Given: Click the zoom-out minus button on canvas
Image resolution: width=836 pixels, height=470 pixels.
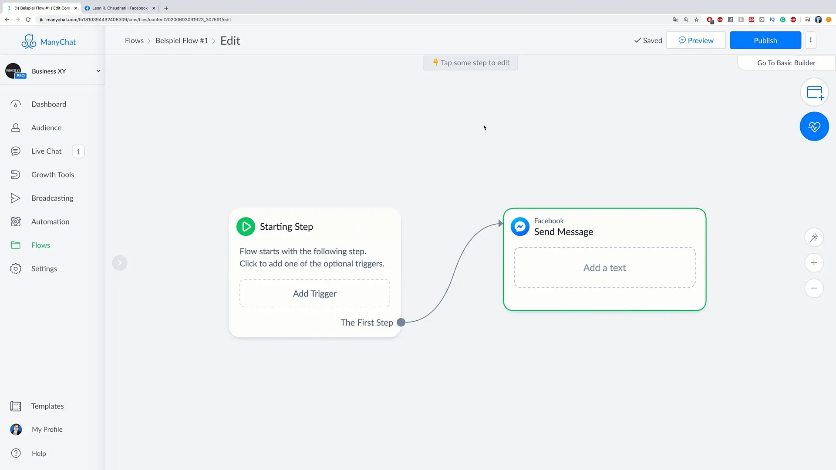Looking at the screenshot, I should [x=815, y=288].
